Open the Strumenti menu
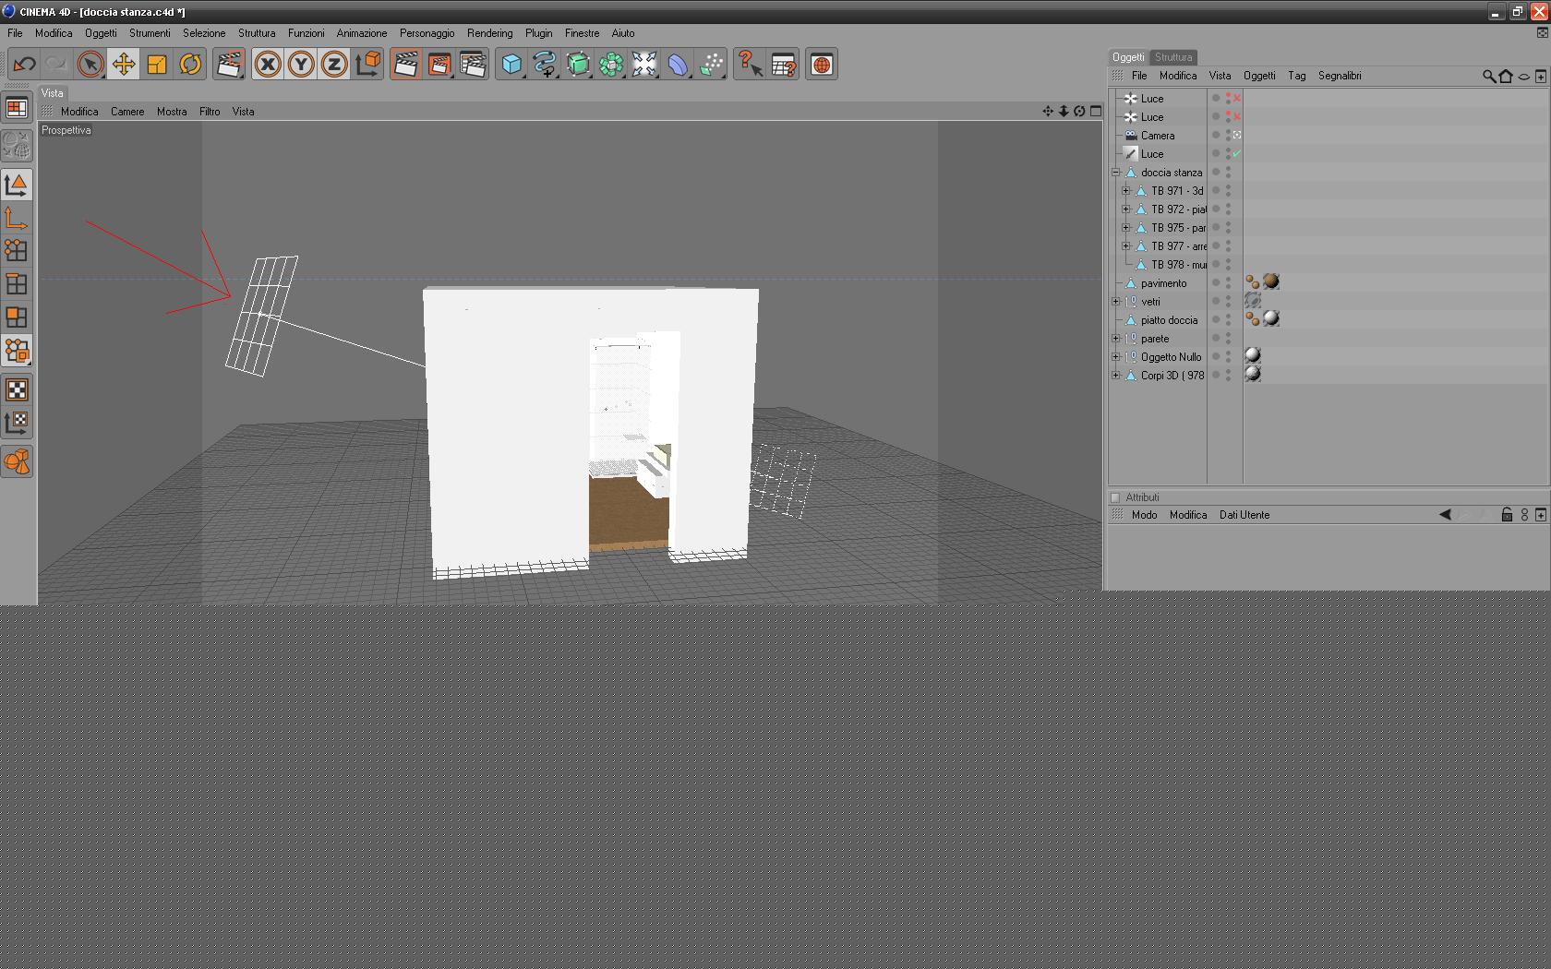 pyautogui.click(x=150, y=33)
